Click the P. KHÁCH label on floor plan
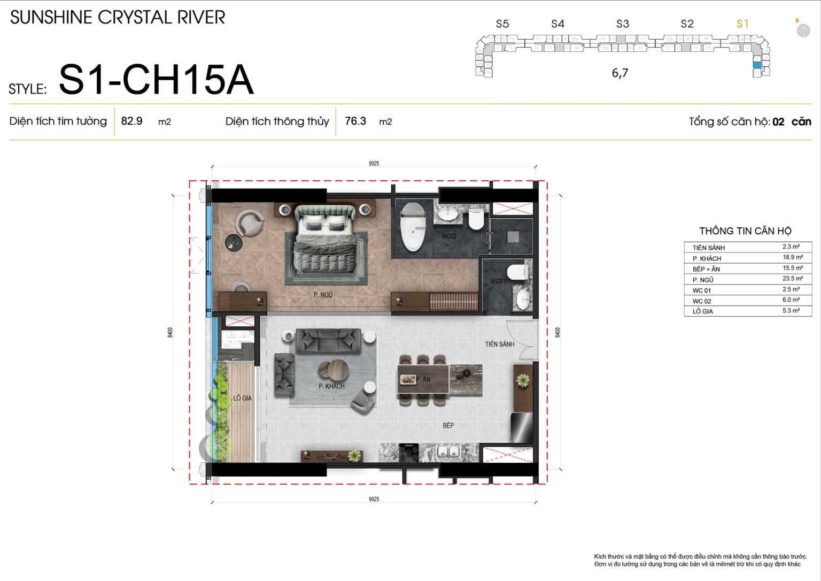 (x=331, y=386)
